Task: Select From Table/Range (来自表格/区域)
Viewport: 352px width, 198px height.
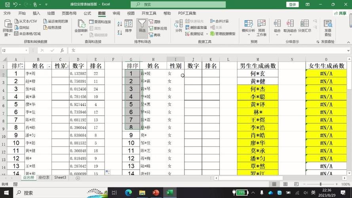Action: click(x=27, y=34)
